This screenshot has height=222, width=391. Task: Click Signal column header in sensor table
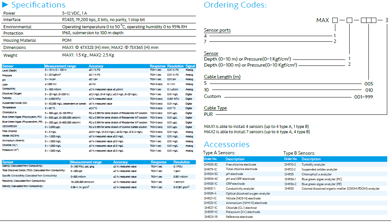pos(190,66)
